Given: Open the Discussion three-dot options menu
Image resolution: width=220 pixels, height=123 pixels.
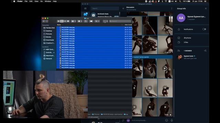Looking at the screenshot, I should [172, 9].
